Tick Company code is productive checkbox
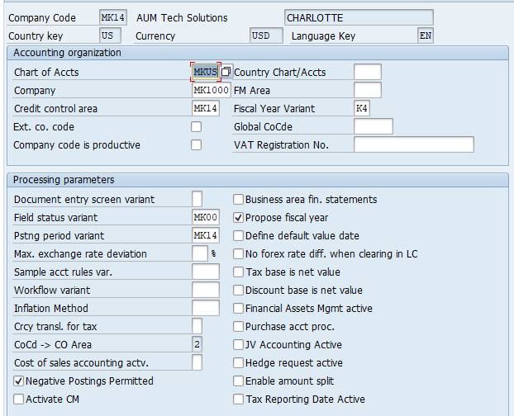Viewport: 514px width, 416px height. 196,145
